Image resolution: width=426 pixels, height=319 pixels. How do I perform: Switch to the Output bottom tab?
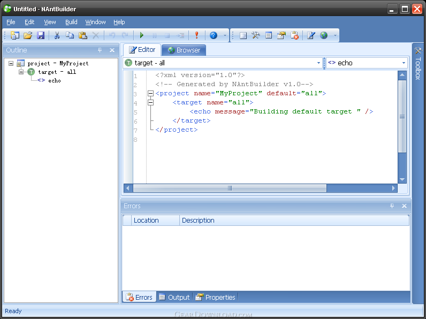(x=174, y=297)
